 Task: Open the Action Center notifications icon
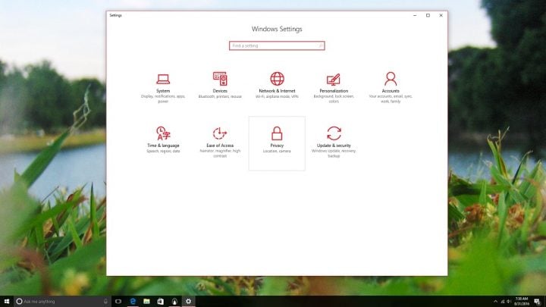538,302
